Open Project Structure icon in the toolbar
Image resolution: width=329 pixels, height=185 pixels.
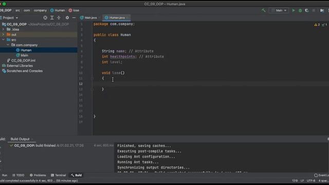click(322, 10)
